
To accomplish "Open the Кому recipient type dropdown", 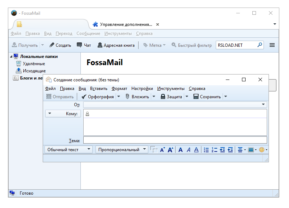I will click(x=63, y=113).
